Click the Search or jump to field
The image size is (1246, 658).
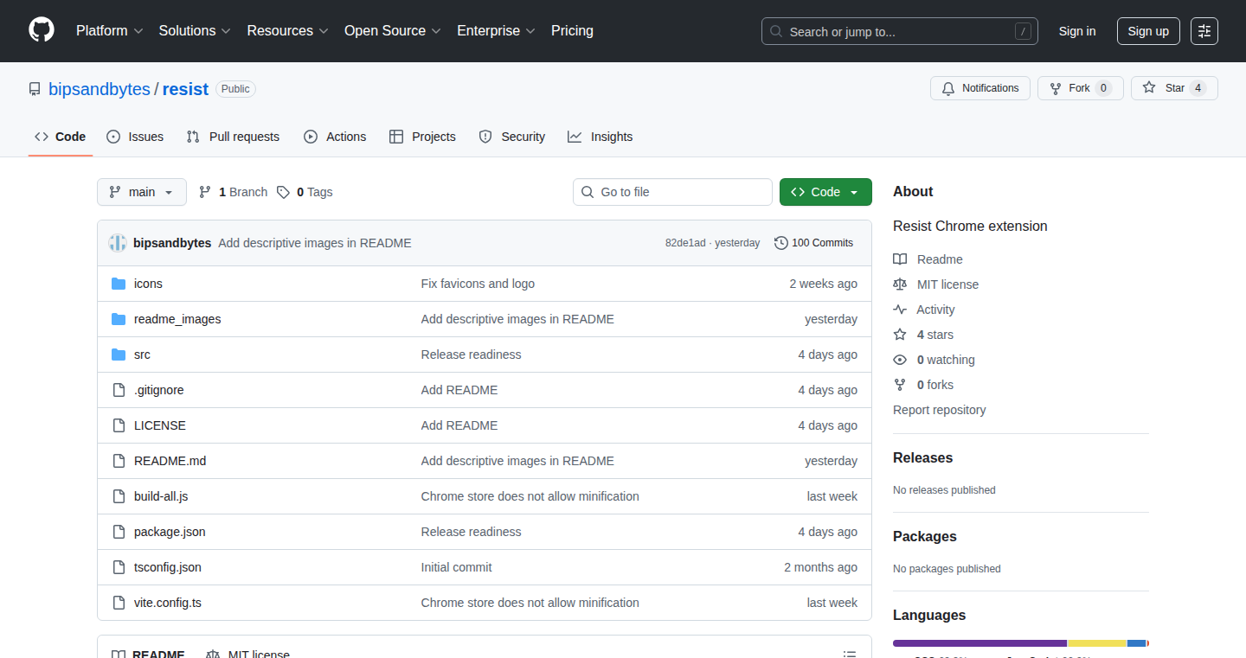click(900, 31)
